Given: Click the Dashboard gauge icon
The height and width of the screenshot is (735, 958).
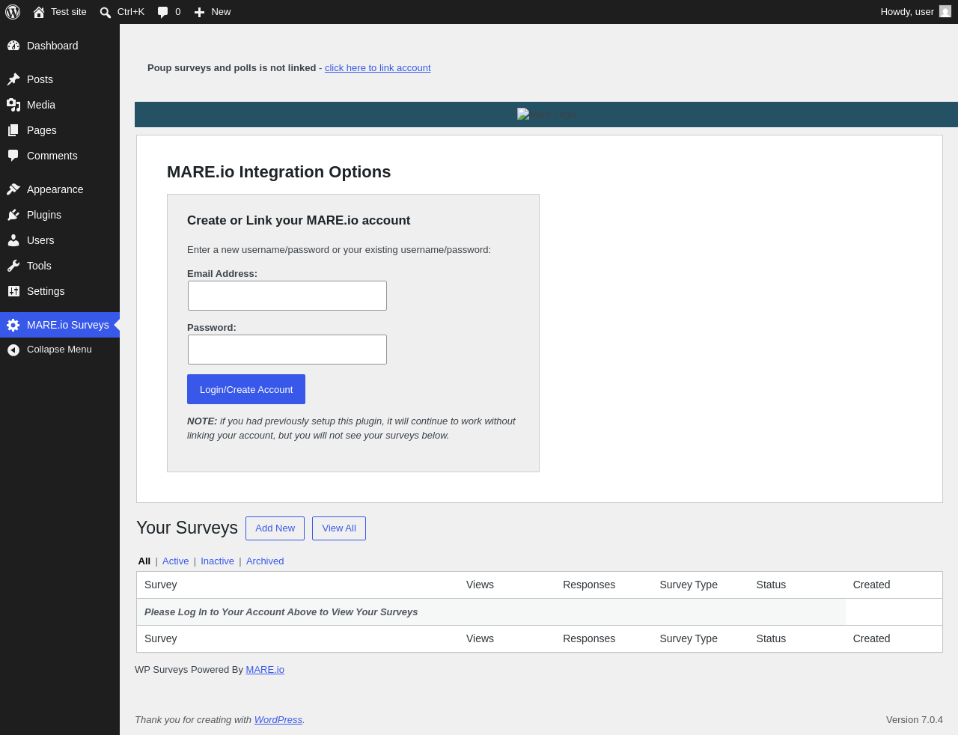Looking at the screenshot, I should [x=13, y=46].
